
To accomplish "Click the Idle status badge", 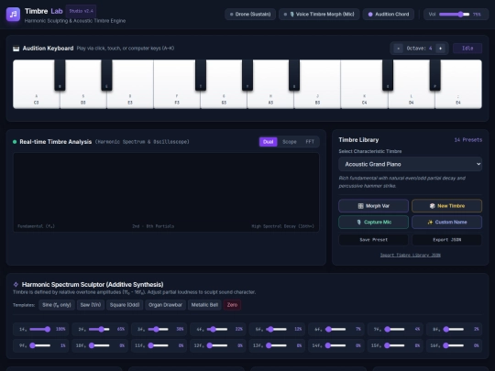I will click(467, 49).
